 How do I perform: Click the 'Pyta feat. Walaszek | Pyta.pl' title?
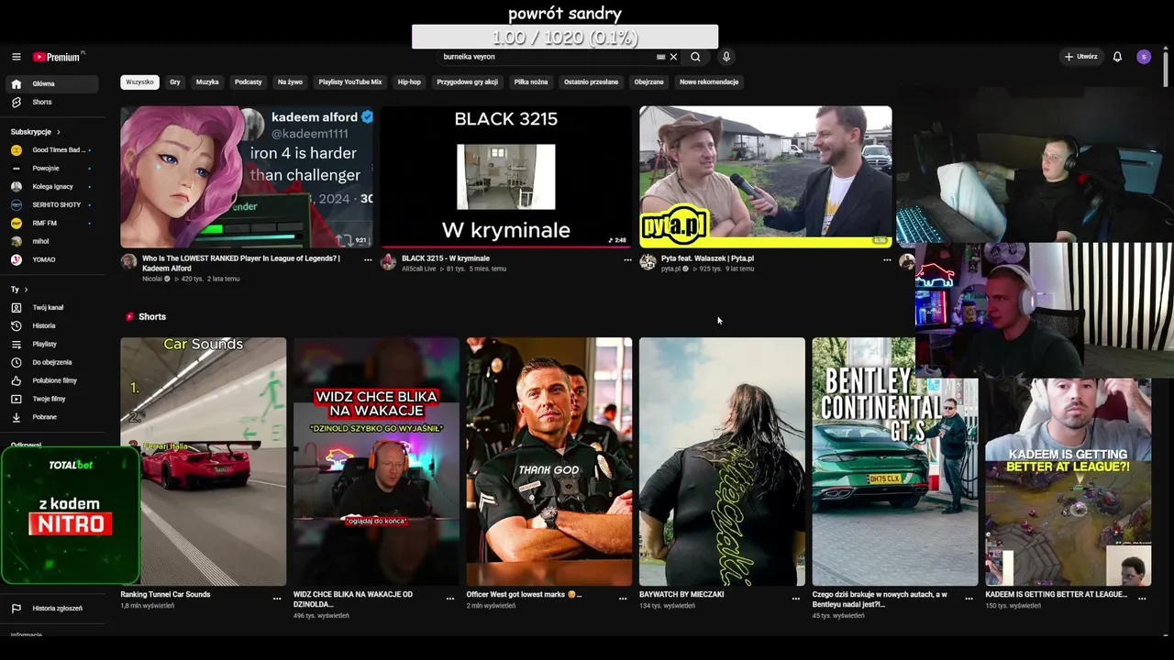pyautogui.click(x=707, y=258)
